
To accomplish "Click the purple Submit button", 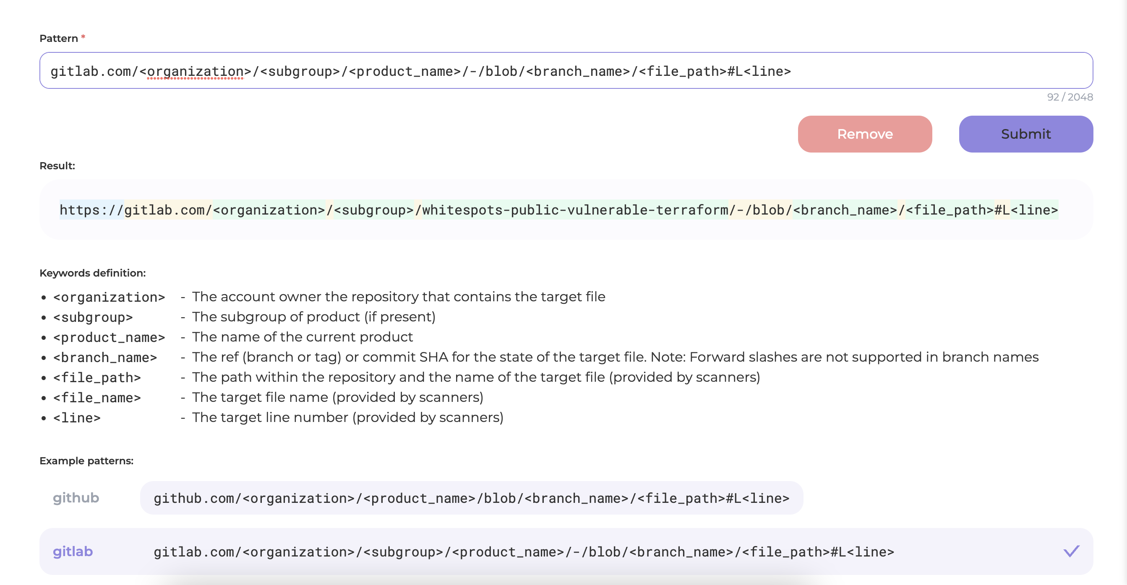I will pyautogui.click(x=1025, y=134).
